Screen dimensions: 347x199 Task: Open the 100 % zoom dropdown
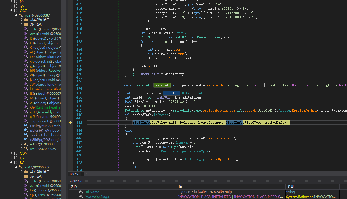click(83, 174)
